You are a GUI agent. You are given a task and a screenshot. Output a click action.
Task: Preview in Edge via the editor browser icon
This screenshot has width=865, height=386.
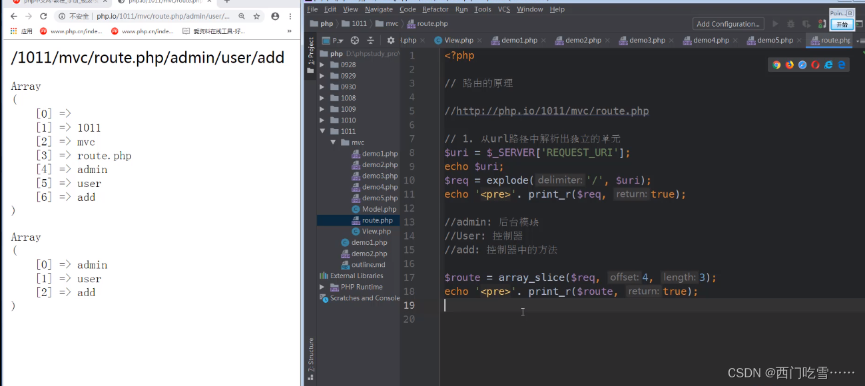point(842,65)
